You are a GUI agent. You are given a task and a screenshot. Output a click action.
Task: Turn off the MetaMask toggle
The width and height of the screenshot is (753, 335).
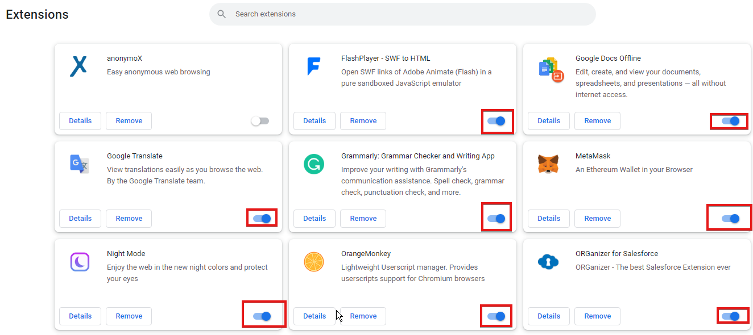point(731,219)
